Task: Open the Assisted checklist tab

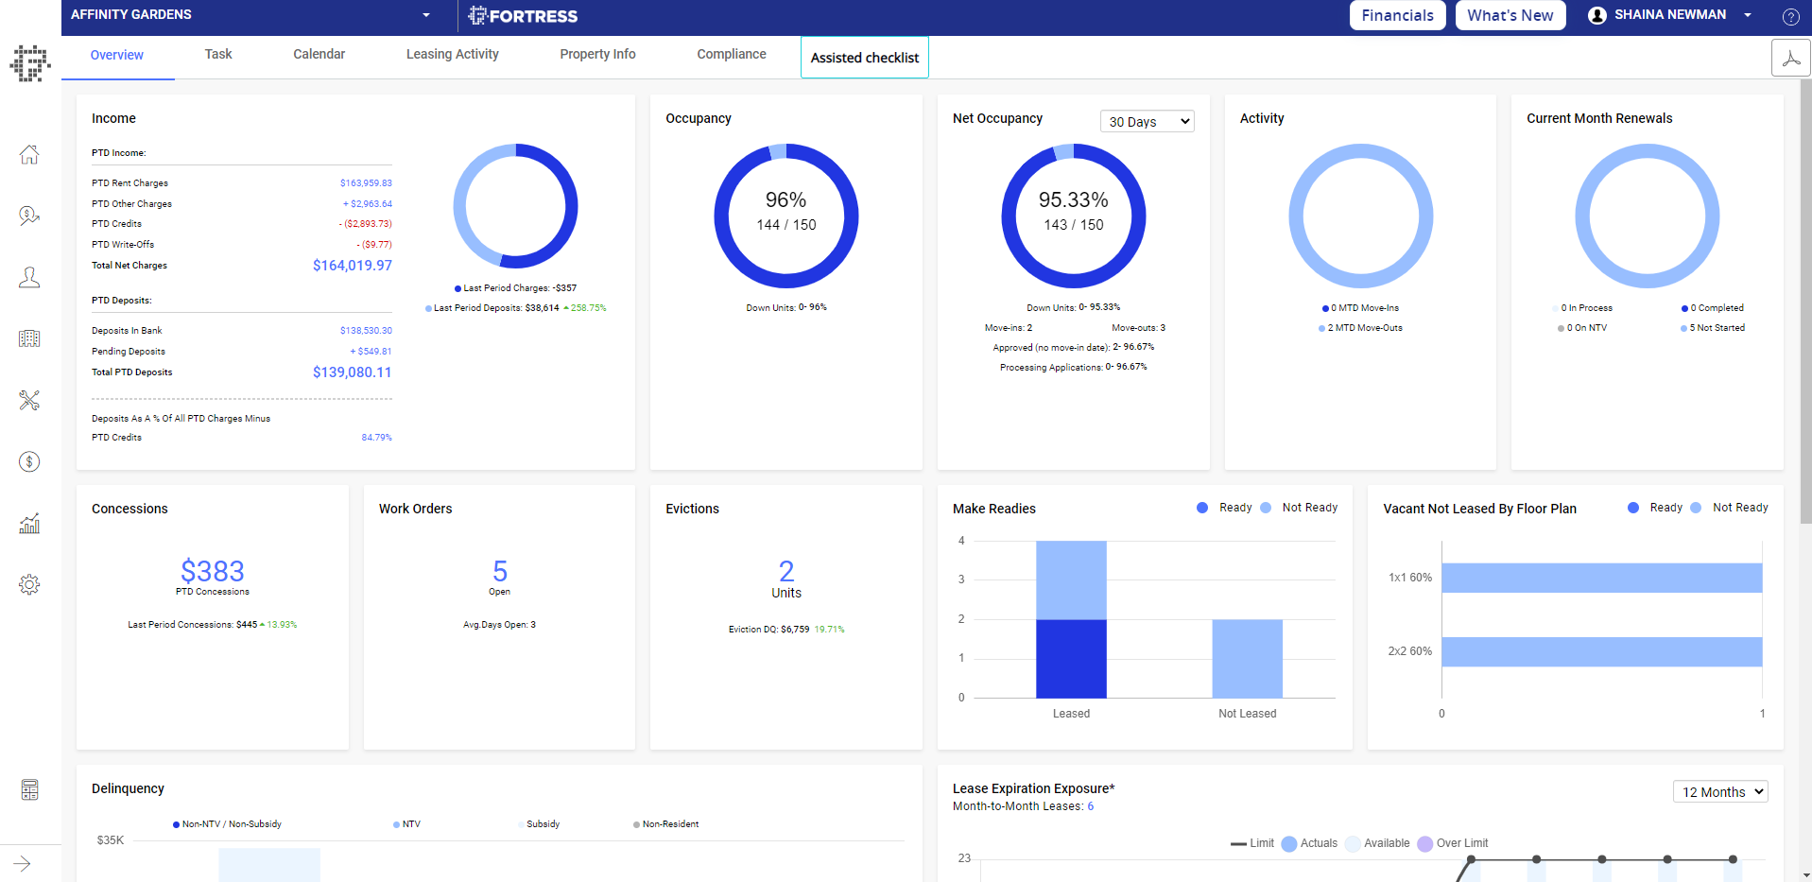Action: [865, 58]
